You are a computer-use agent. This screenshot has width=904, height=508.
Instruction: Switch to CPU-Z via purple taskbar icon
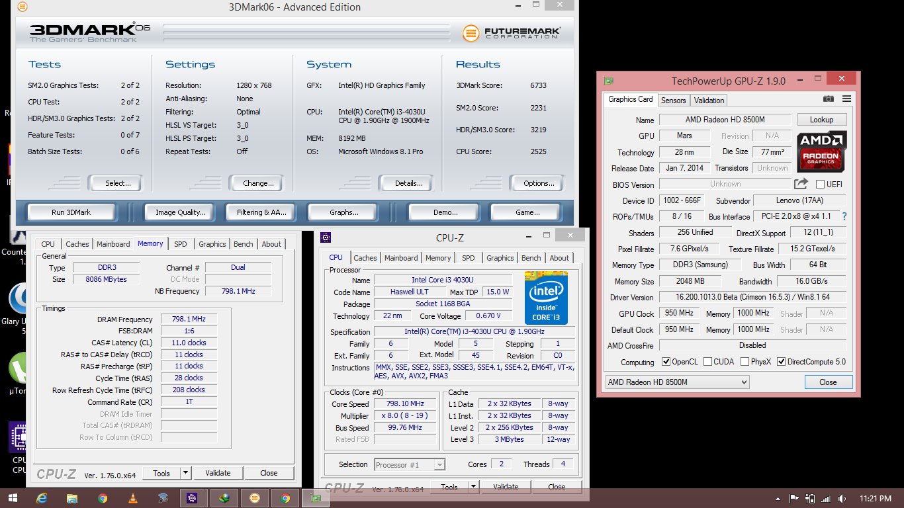pyautogui.click(x=192, y=498)
